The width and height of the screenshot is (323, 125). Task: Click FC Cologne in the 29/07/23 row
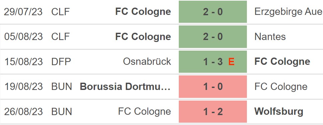[x=143, y=12]
